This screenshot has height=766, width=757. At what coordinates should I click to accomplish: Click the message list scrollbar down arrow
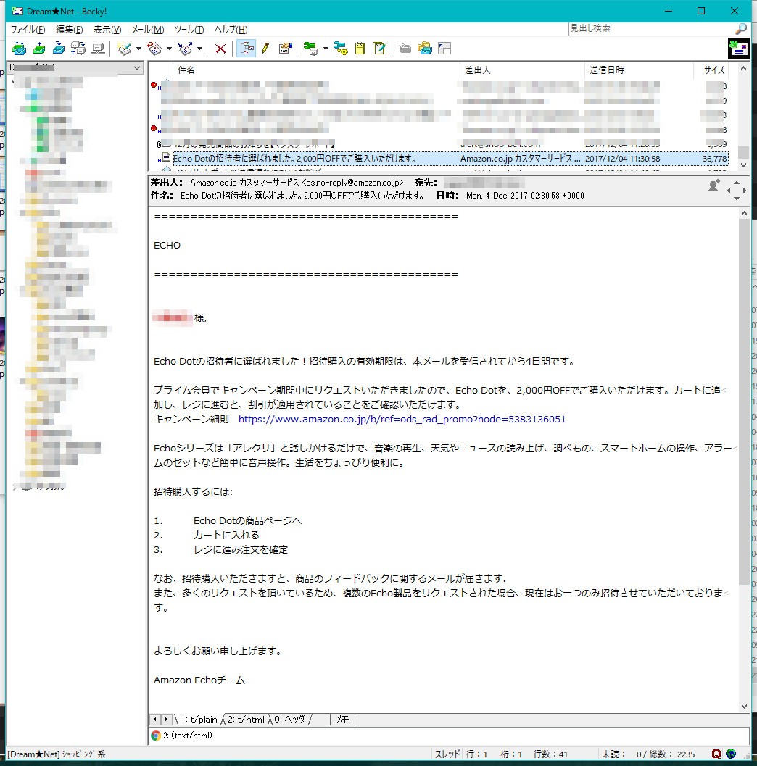[x=743, y=165]
